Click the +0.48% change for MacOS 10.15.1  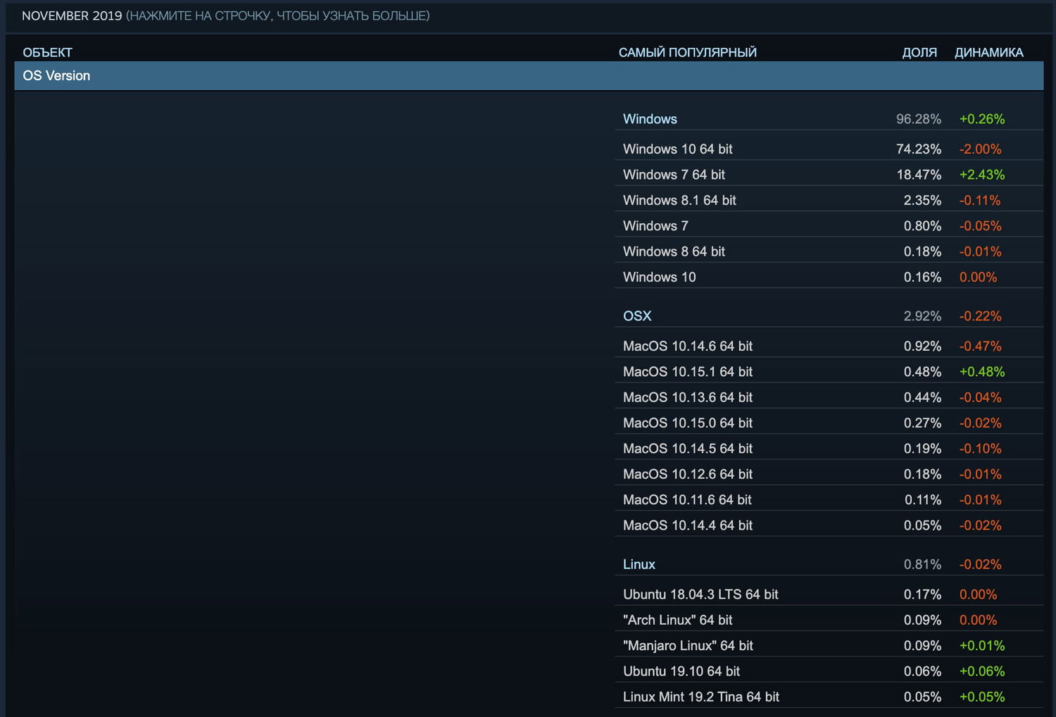point(982,372)
